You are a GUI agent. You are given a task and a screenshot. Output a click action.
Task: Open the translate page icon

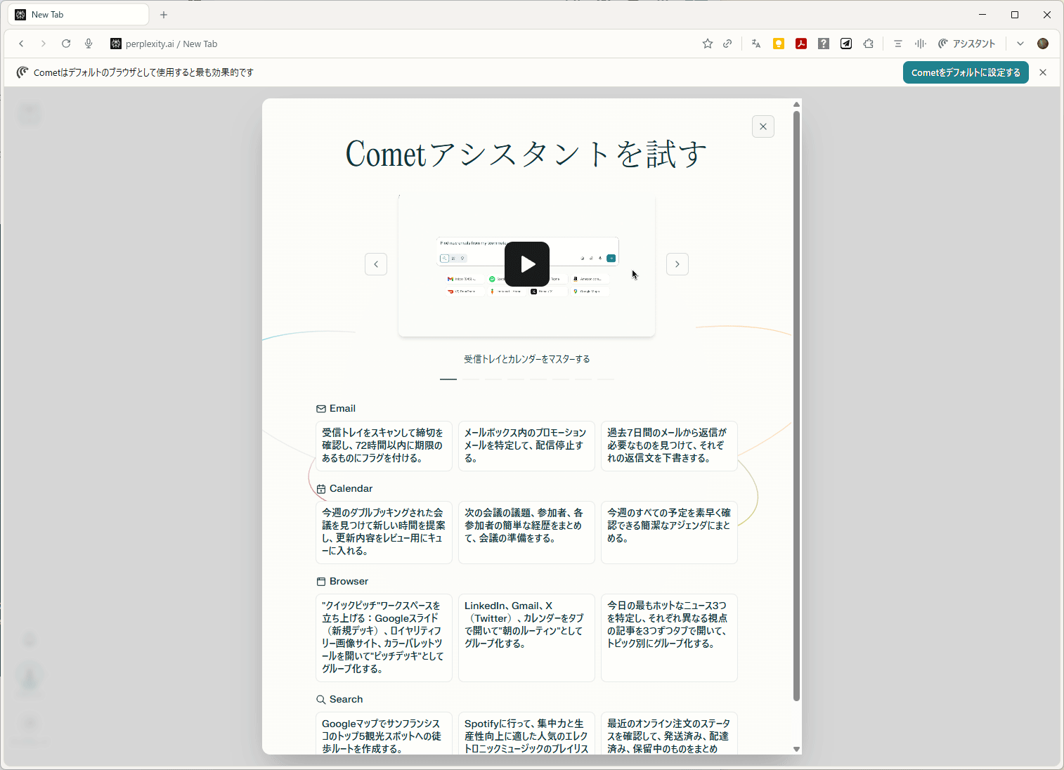point(756,44)
